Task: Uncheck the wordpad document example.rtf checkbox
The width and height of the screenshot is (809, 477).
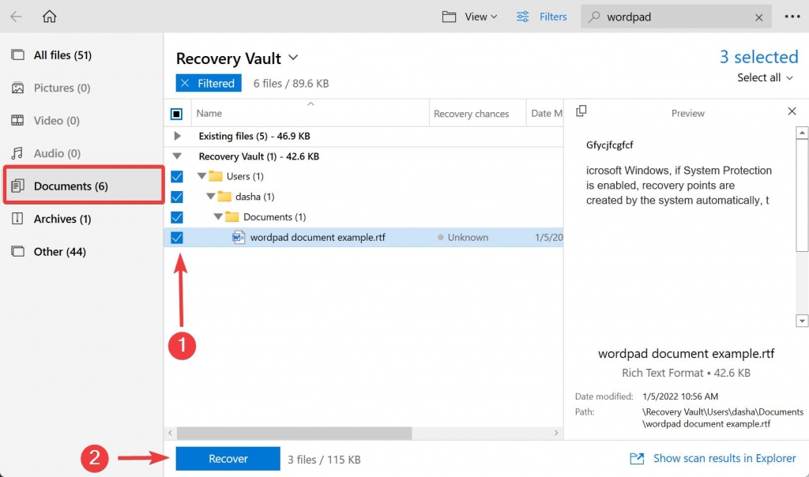Action: coord(177,237)
